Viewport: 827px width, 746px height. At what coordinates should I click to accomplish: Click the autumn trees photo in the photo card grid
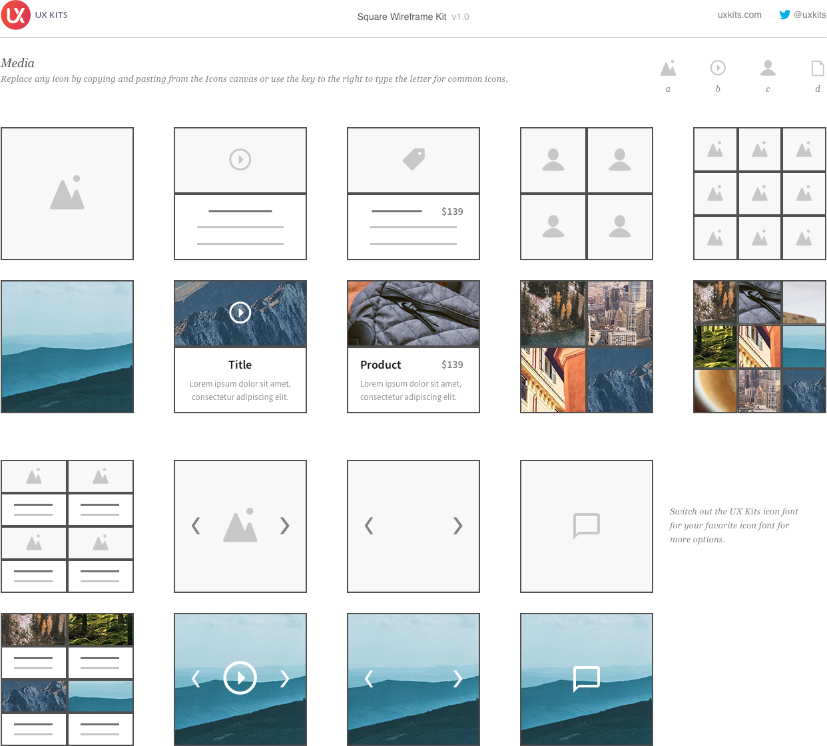click(x=34, y=630)
